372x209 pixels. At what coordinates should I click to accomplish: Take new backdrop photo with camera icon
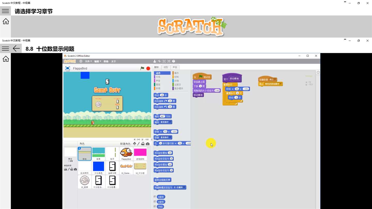75,169
